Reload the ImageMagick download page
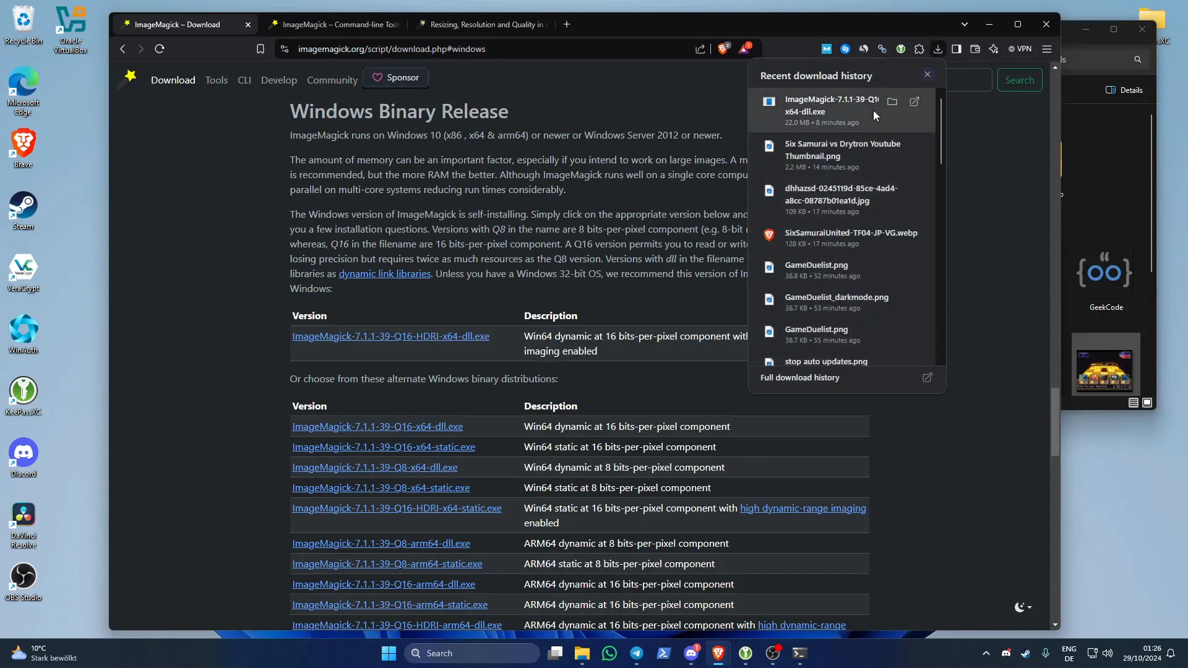The width and height of the screenshot is (1188, 668). pyautogui.click(x=160, y=49)
